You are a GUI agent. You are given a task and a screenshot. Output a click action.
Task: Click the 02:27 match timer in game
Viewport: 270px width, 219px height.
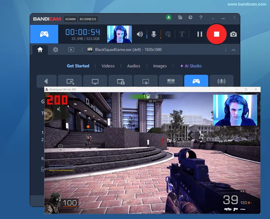pyautogui.click(x=153, y=101)
